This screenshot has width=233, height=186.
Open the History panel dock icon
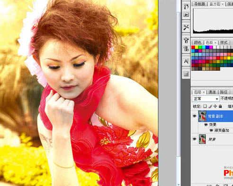click(186, 6)
